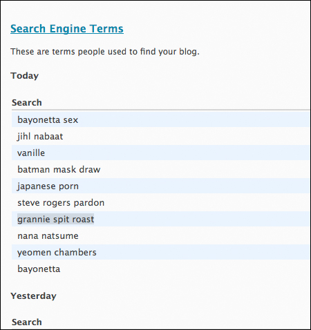Click the Today section heading
Screen dimensions: 311x330
(x=25, y=76)
